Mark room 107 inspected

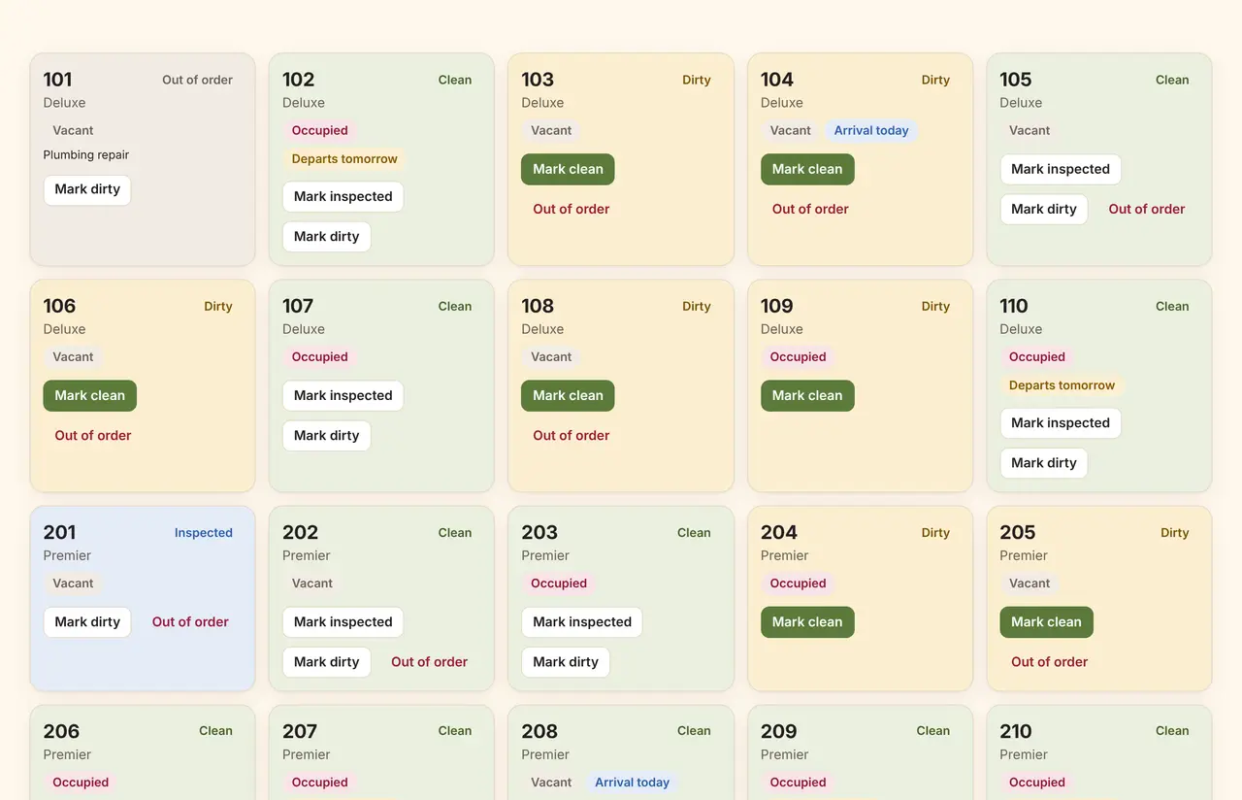[x=343, y=395]
